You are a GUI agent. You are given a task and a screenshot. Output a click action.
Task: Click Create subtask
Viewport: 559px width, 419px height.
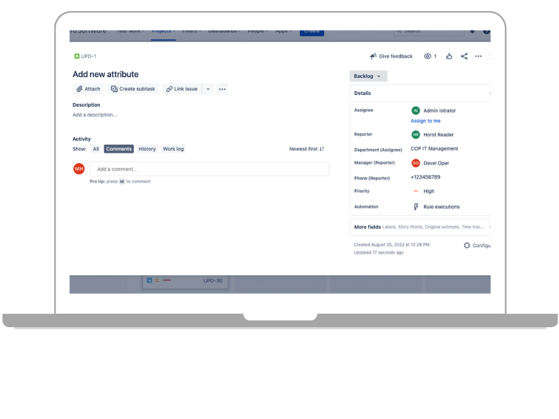(133, 89)
